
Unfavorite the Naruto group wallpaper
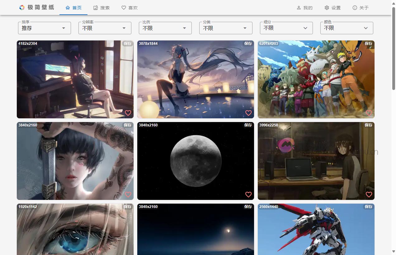[x=369, y=113]
